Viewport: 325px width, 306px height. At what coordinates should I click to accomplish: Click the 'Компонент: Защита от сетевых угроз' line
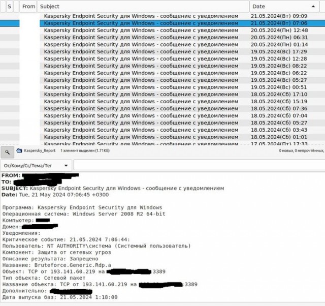click(x=56, y=253)
